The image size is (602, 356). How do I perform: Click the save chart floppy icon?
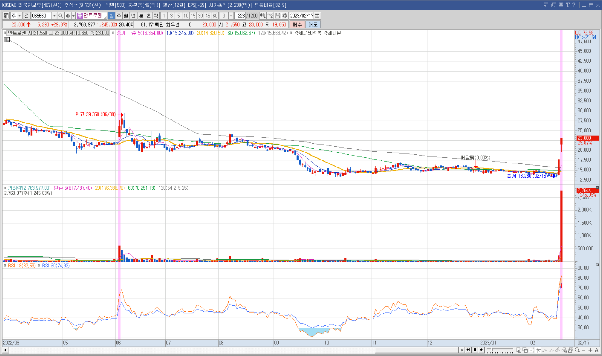277,16
